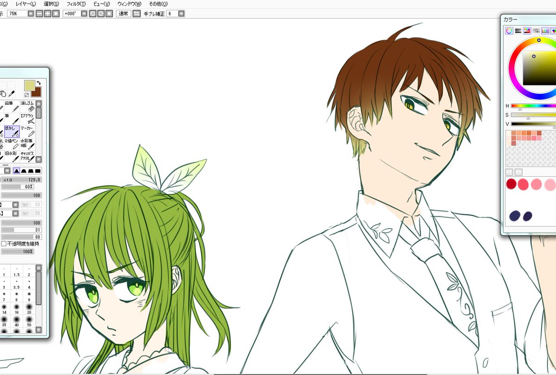Open the 手ブレ補正 stabilizer dropdown
The image size is (556, 375).
(182, 13)
